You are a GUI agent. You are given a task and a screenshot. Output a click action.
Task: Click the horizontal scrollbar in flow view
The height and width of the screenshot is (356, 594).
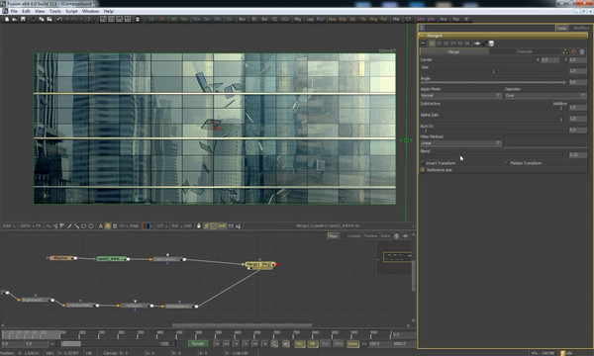[242, 325]
